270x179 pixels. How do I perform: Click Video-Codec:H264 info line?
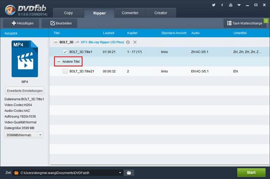click(18, 105)
